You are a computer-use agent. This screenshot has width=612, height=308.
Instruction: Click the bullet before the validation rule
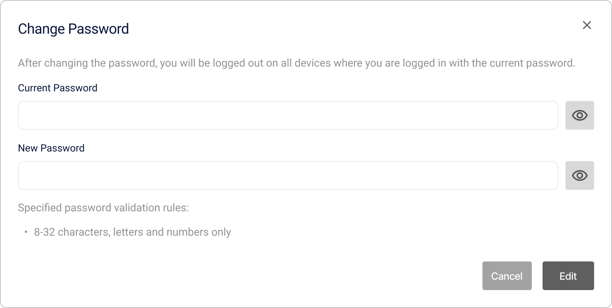[26, 232]
